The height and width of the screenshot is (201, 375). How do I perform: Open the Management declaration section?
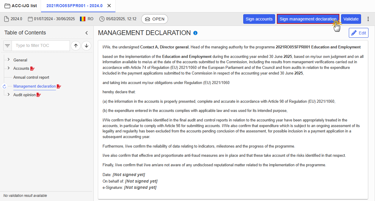(x=34, y=86)
